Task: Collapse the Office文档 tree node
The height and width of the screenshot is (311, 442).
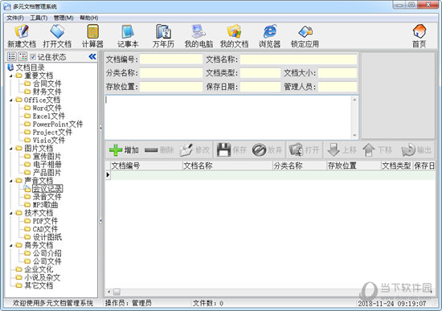Action: pyautogui.click(x=11, y=100)
